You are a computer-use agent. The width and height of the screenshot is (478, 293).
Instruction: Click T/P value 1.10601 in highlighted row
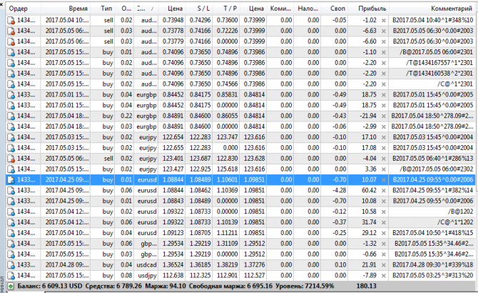pos(227,180)
